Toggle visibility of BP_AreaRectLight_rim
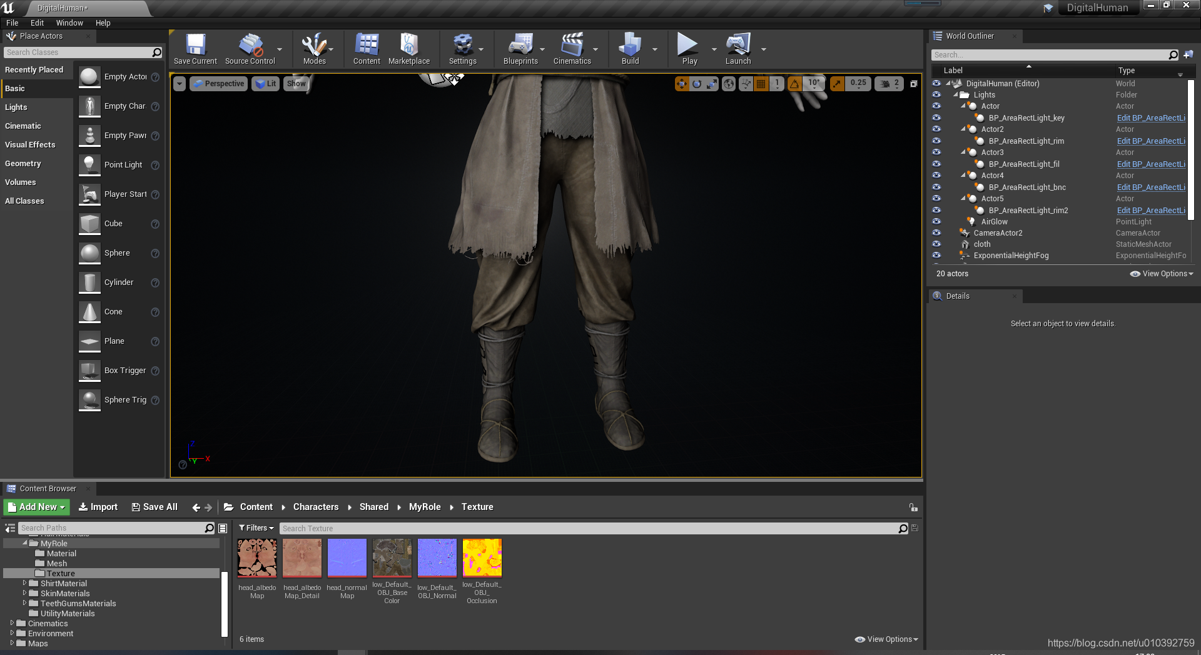Image resolution: width=1201 pixels, height=655 pixels. click(936, 141)
